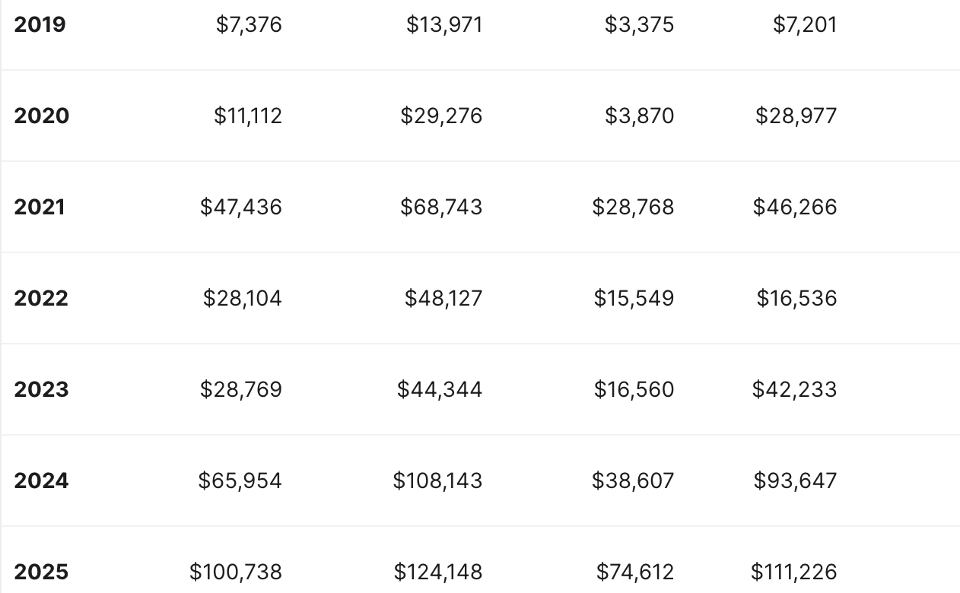960x593 pixels.
Task: Click the 2023 row year label
Action: tap(41, 389)
